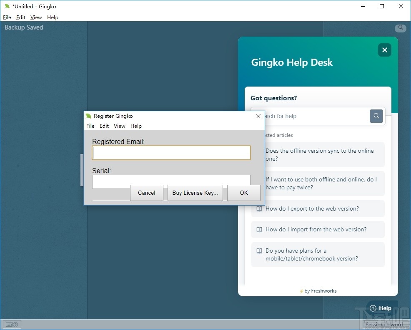Open the File menu in main window
This screenshot has width=411, height=330.
pos(7,17)
